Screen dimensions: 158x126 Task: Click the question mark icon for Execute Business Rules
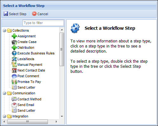[x=14, y=53]
